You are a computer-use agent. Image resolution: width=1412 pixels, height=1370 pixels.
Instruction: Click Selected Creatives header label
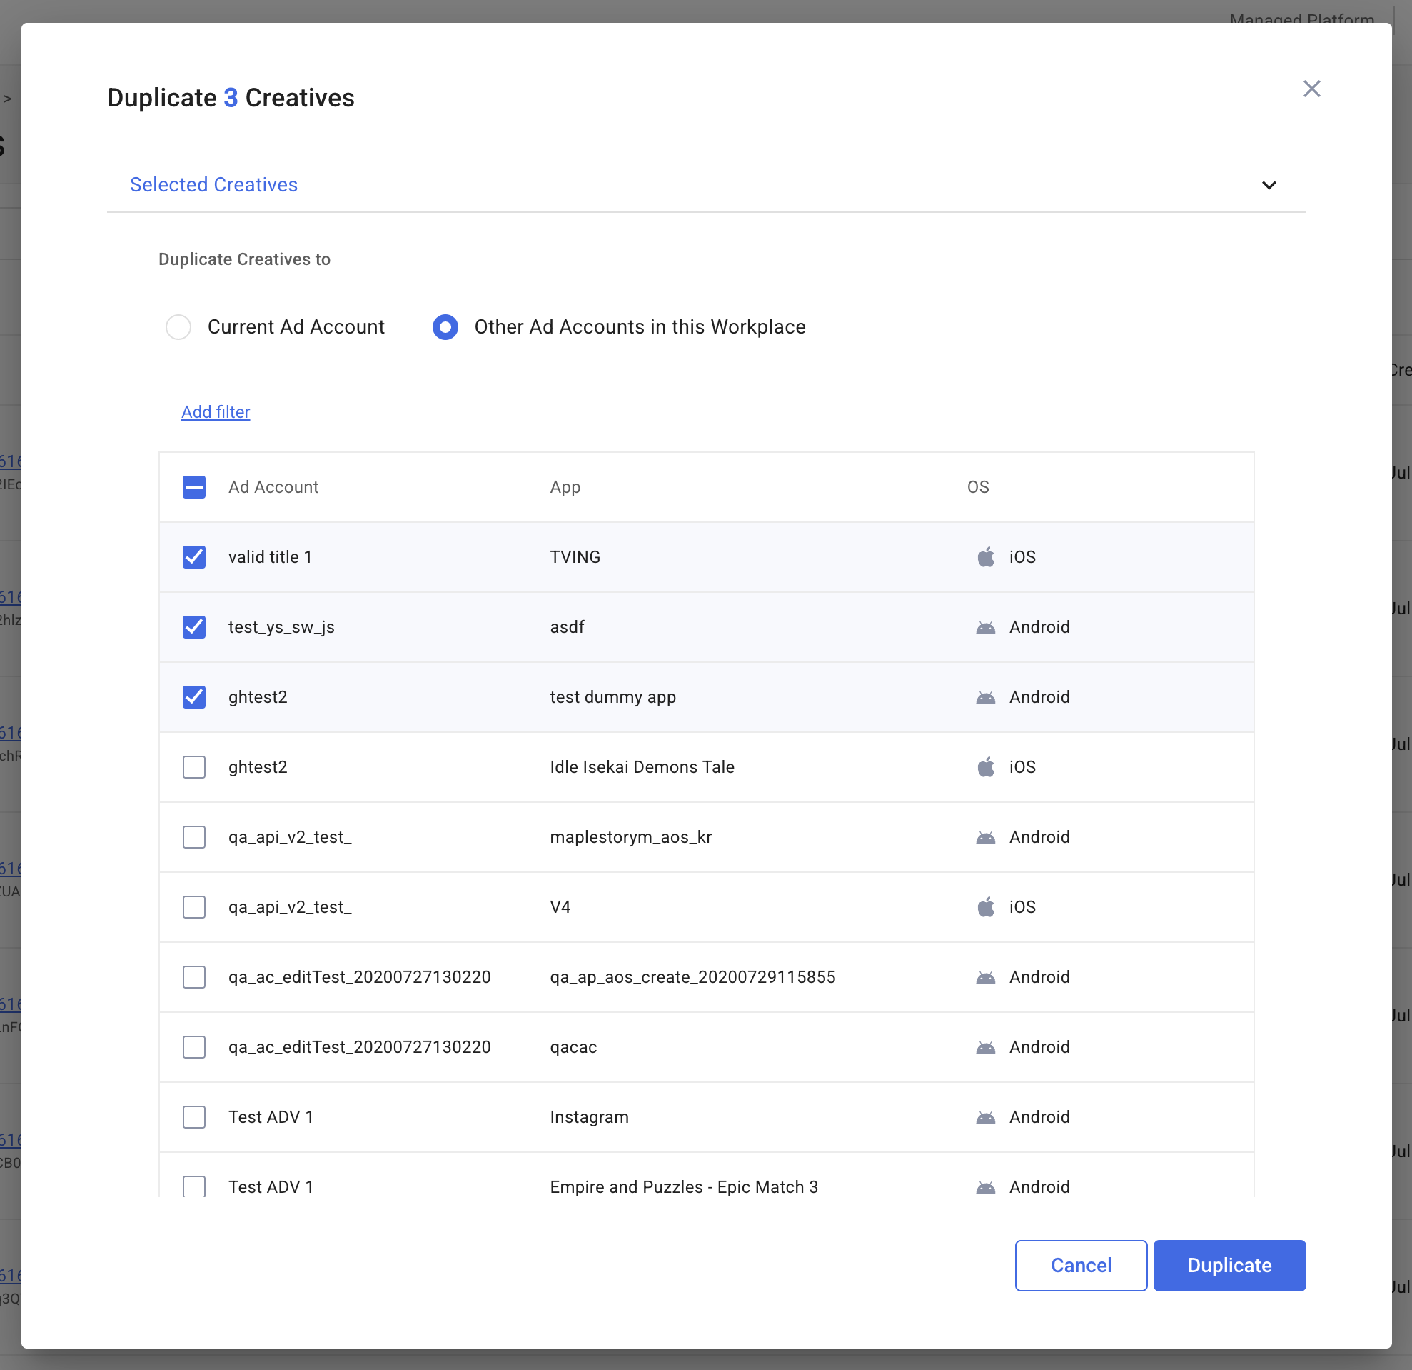213,185
